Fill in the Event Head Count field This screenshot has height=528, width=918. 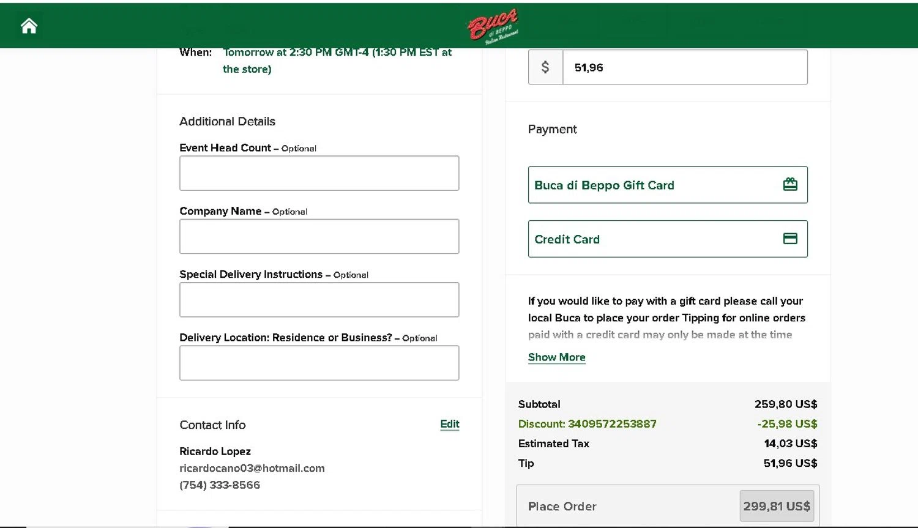coord(319,173)
